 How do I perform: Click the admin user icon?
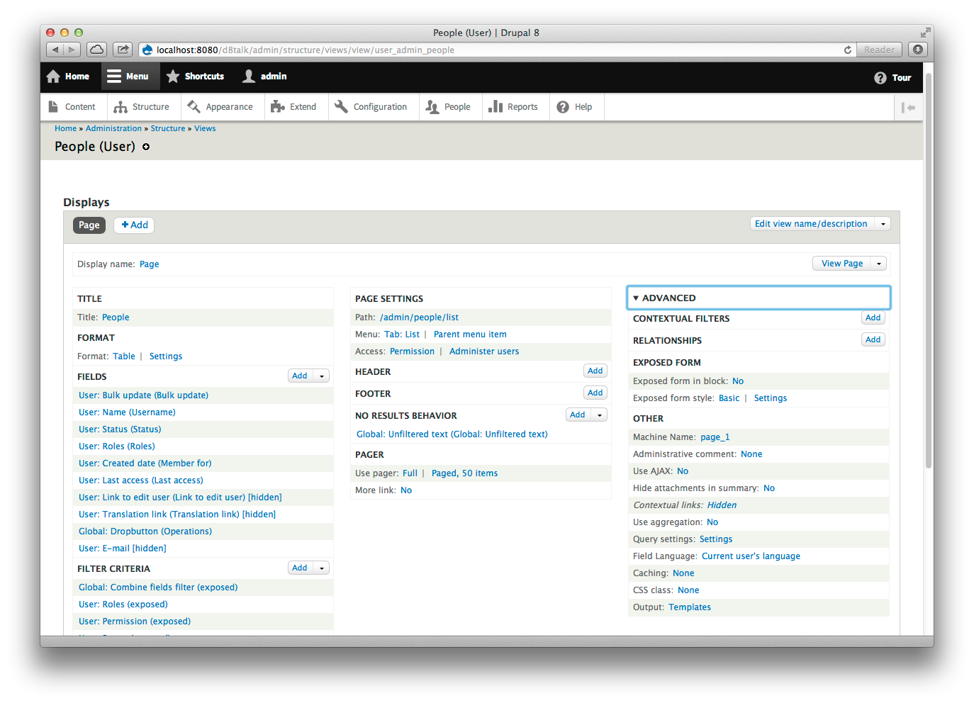tap(249, 77)
